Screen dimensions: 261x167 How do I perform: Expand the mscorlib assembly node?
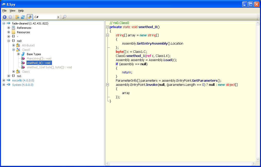(4, 80)
